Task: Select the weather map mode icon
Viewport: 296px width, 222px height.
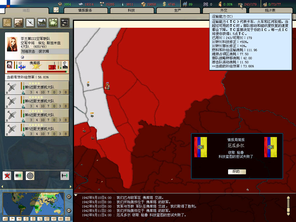Action: [x=19, y=219]
